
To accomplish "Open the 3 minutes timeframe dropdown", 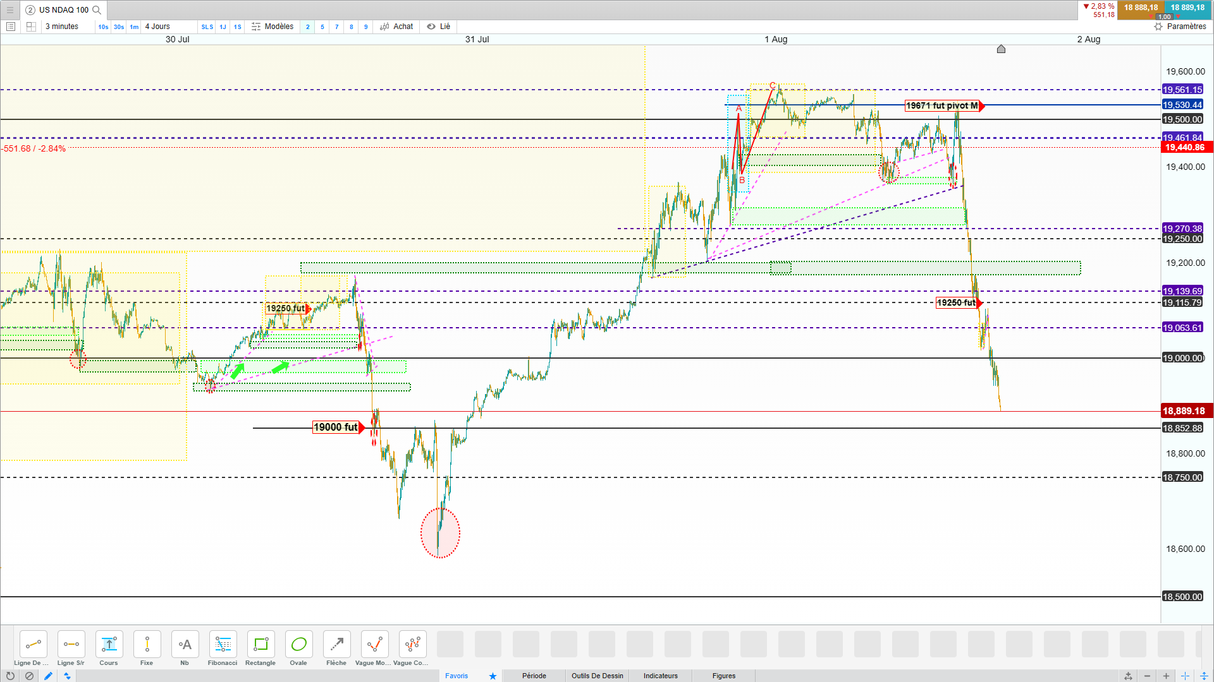I will [62, 27].
